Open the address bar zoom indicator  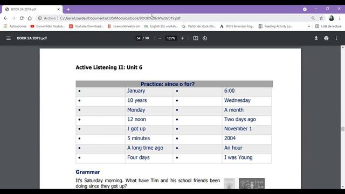coord(313,18)
